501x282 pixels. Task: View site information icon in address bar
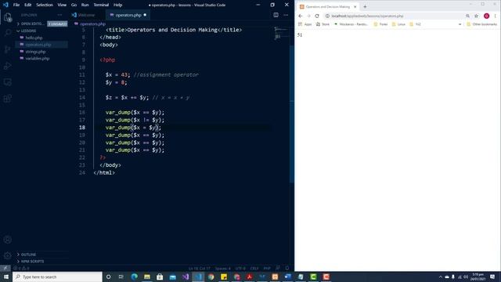327,16
